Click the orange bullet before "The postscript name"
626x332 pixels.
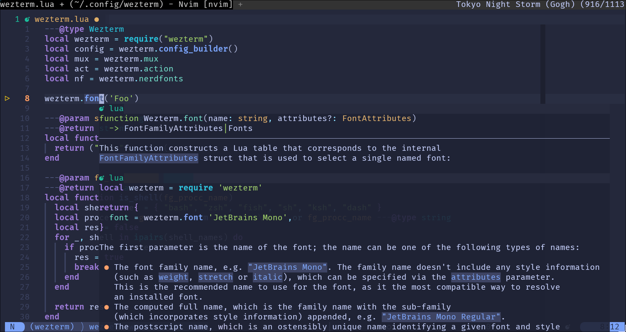coord(106,327)
